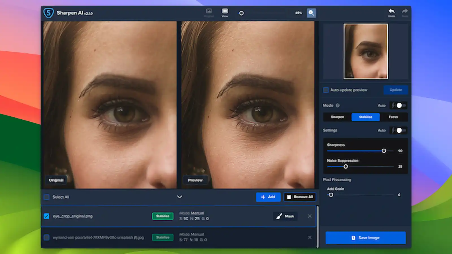Click the navigator thumbnail preview
This screenshot has height=254, width=452.
tap(366, 51)
